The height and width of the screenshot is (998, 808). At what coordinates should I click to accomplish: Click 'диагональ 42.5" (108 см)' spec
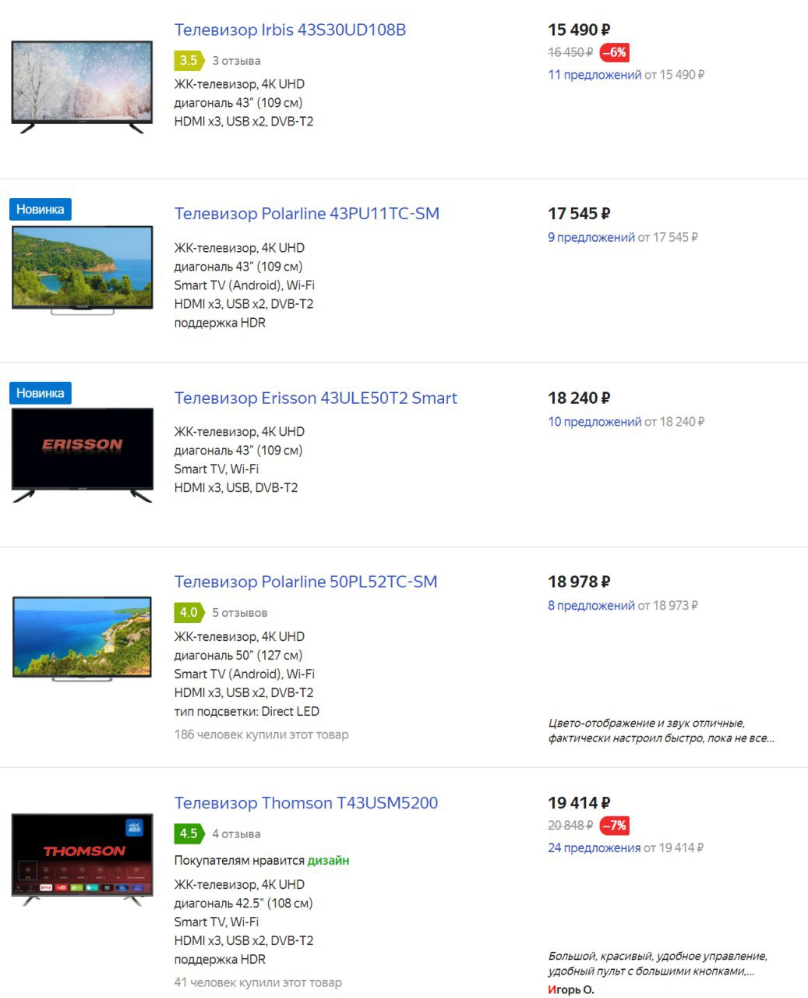coord(243,903)
